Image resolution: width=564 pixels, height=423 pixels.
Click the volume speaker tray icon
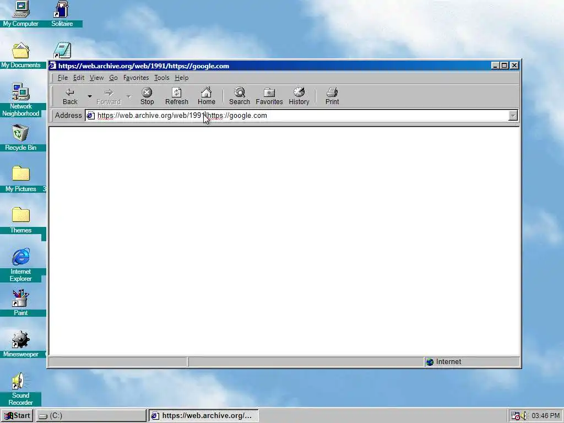tap(524, 416)
